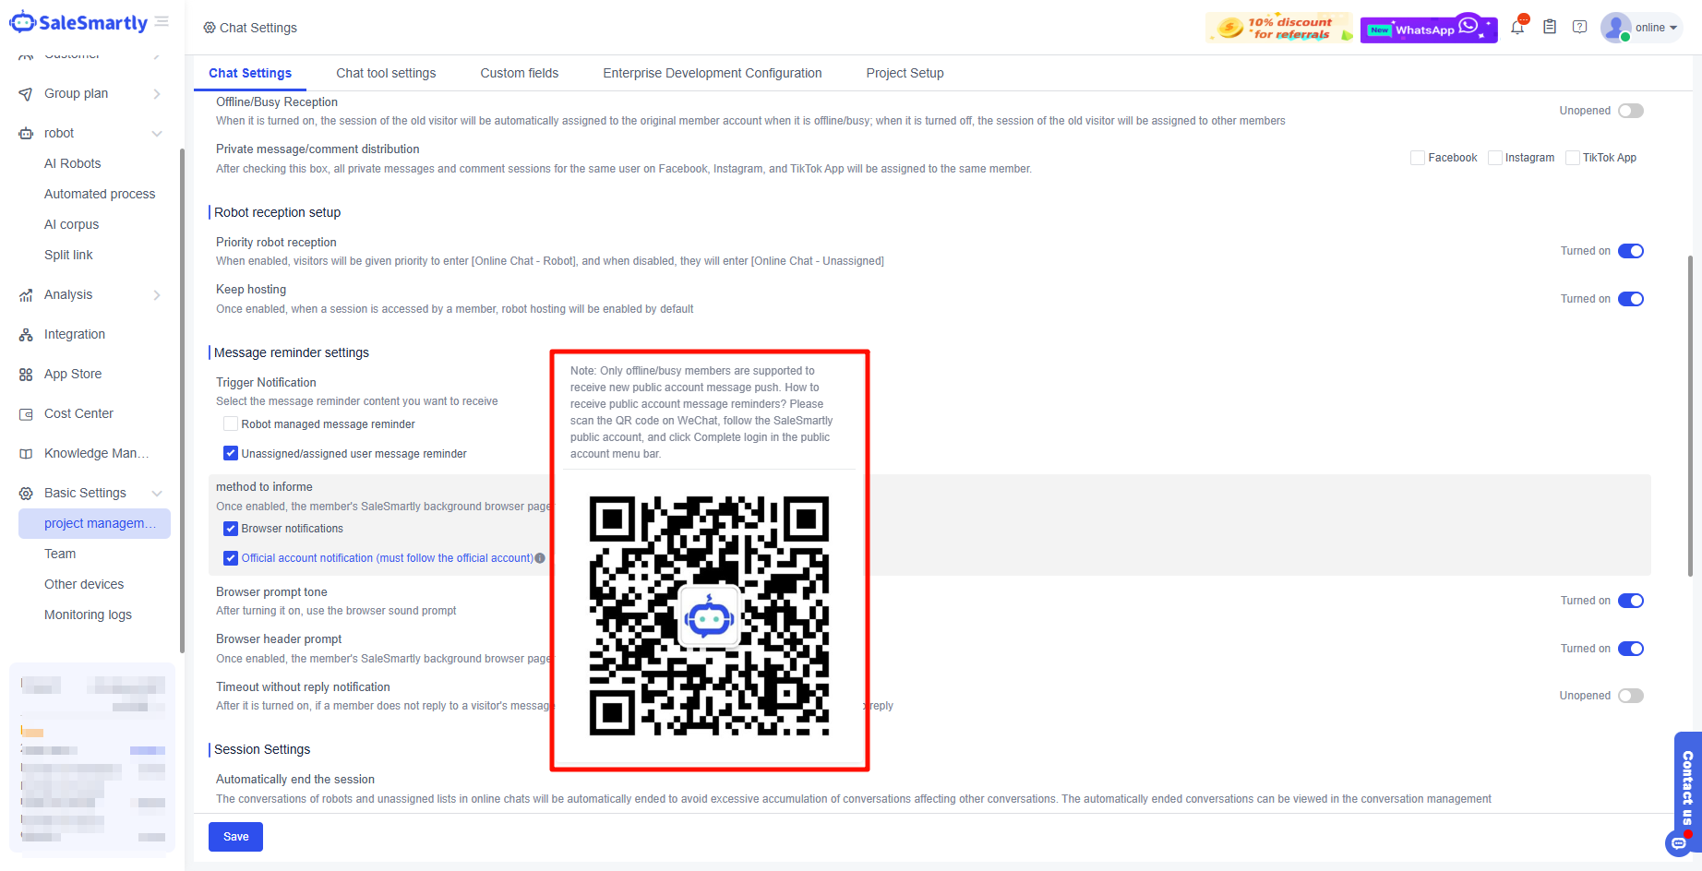This screenshot has width=1702, height=871.
Task: Open the online status dropdown
Action: coord(1657,28)
